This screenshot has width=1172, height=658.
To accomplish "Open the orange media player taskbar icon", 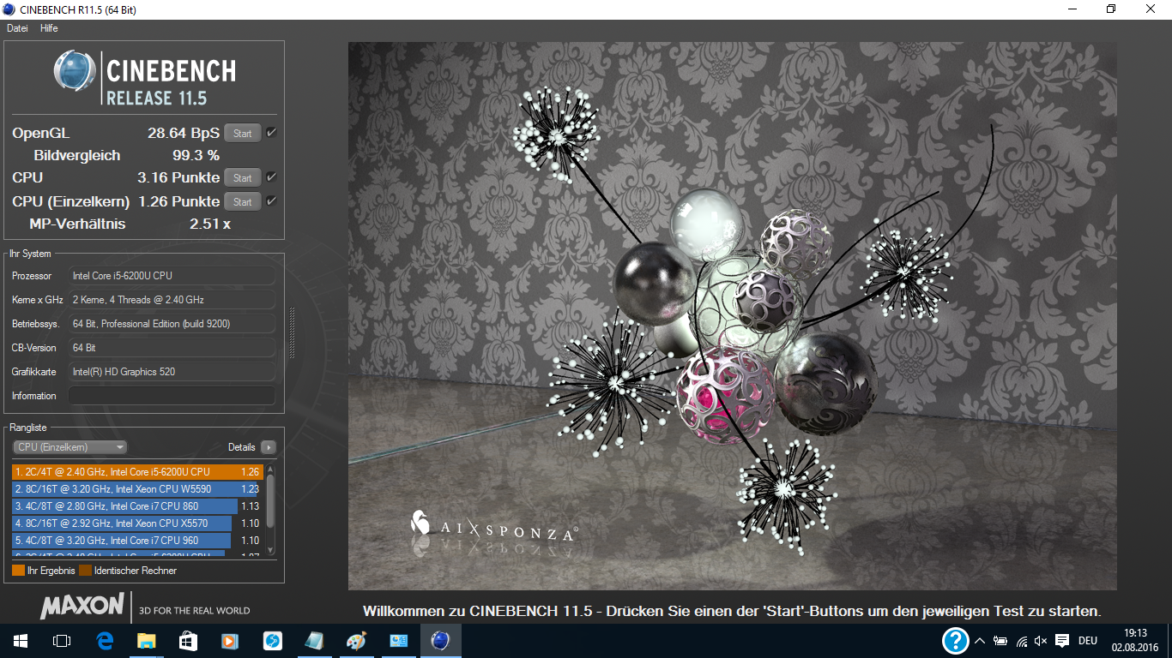I will [231, 641].
